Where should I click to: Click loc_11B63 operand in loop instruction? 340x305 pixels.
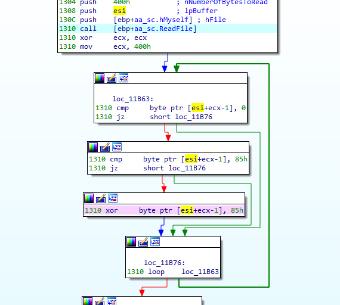pos(200,272)
